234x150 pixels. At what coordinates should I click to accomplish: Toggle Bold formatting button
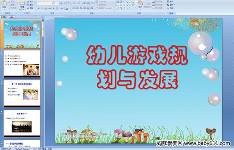pyautogui.click(x=39, y=9)
